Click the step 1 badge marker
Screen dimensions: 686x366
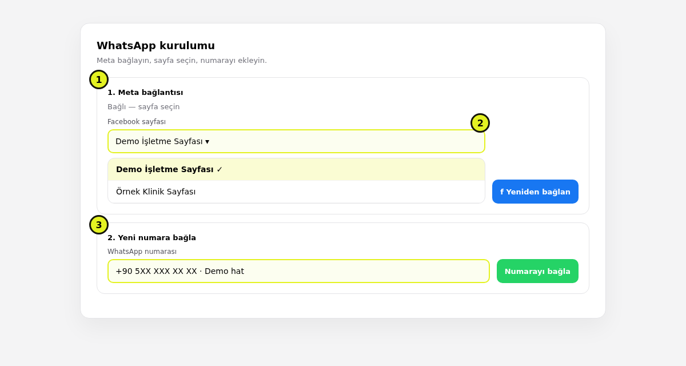point(99,79)
